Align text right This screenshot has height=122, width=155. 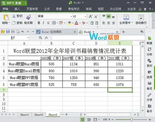coord(113,23)
